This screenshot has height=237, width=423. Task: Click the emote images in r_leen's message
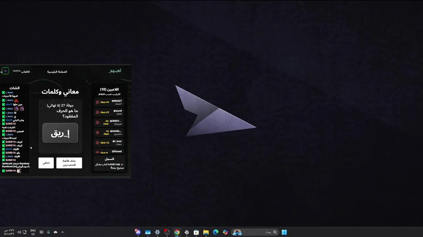tap(19, 109)
